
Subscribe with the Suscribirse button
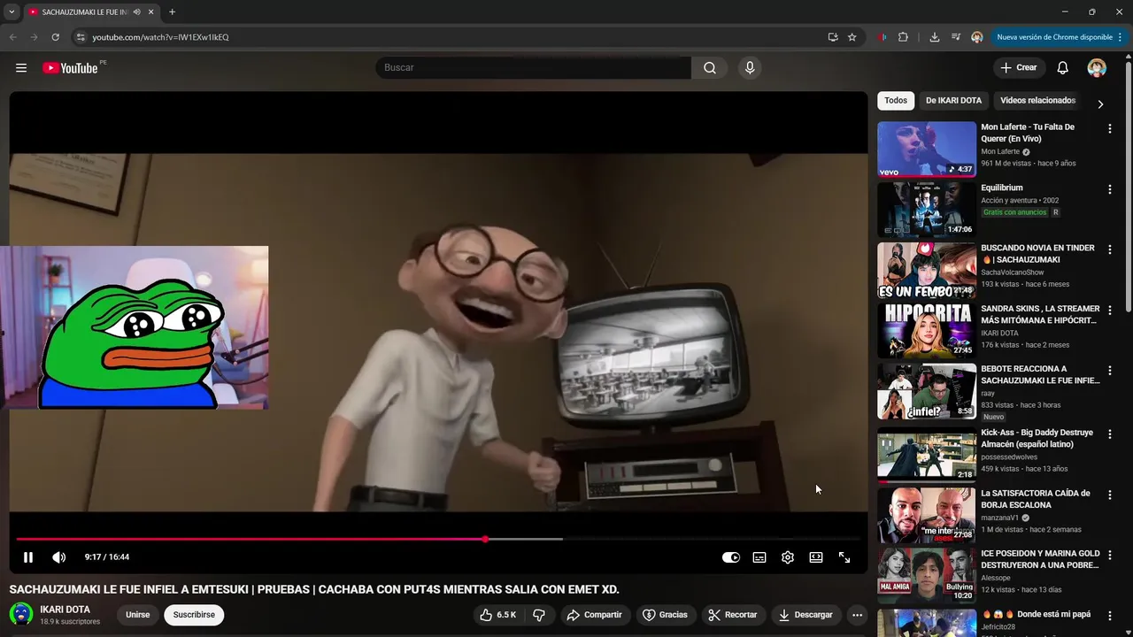[x=194, y=615]
